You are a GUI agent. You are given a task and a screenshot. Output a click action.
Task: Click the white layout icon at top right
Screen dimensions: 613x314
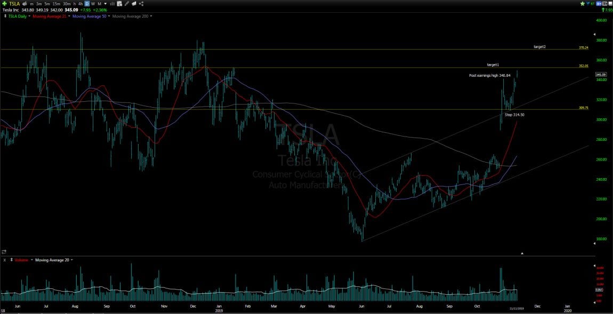pyautogui.click(x=610, y=4)
